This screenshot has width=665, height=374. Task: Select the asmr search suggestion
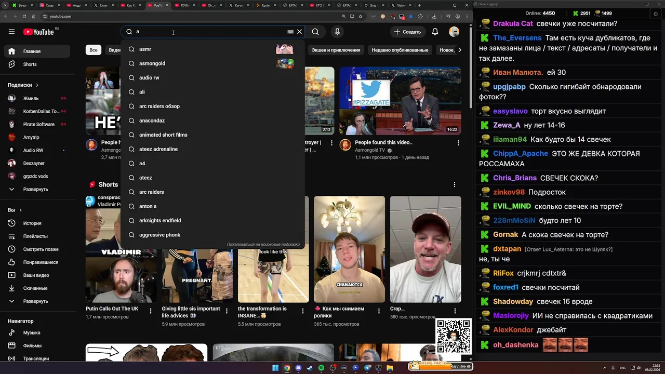click(212, 49)
